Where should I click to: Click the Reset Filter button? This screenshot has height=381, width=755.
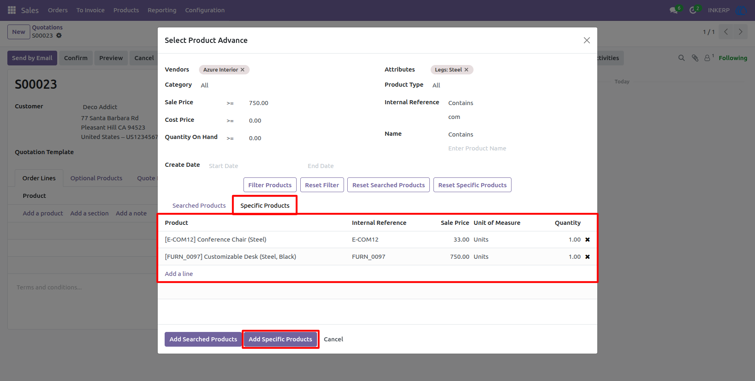(322, 185)
